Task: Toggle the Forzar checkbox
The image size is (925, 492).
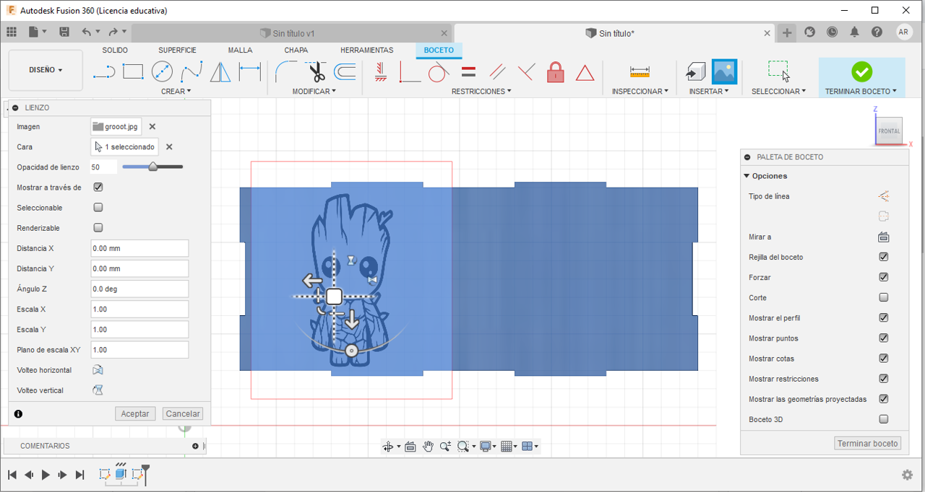Action: (883, 277)
